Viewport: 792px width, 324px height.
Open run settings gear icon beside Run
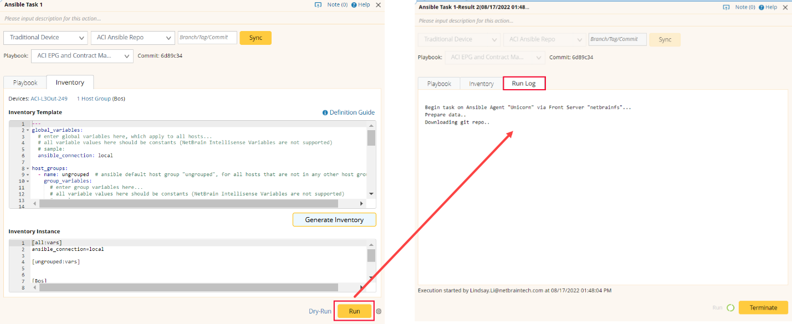[x=379, y=311]
